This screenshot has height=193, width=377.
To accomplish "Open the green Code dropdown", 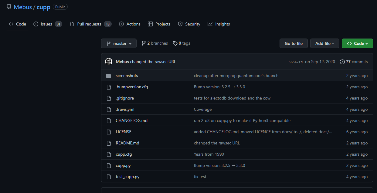I will tap(357, 43).
